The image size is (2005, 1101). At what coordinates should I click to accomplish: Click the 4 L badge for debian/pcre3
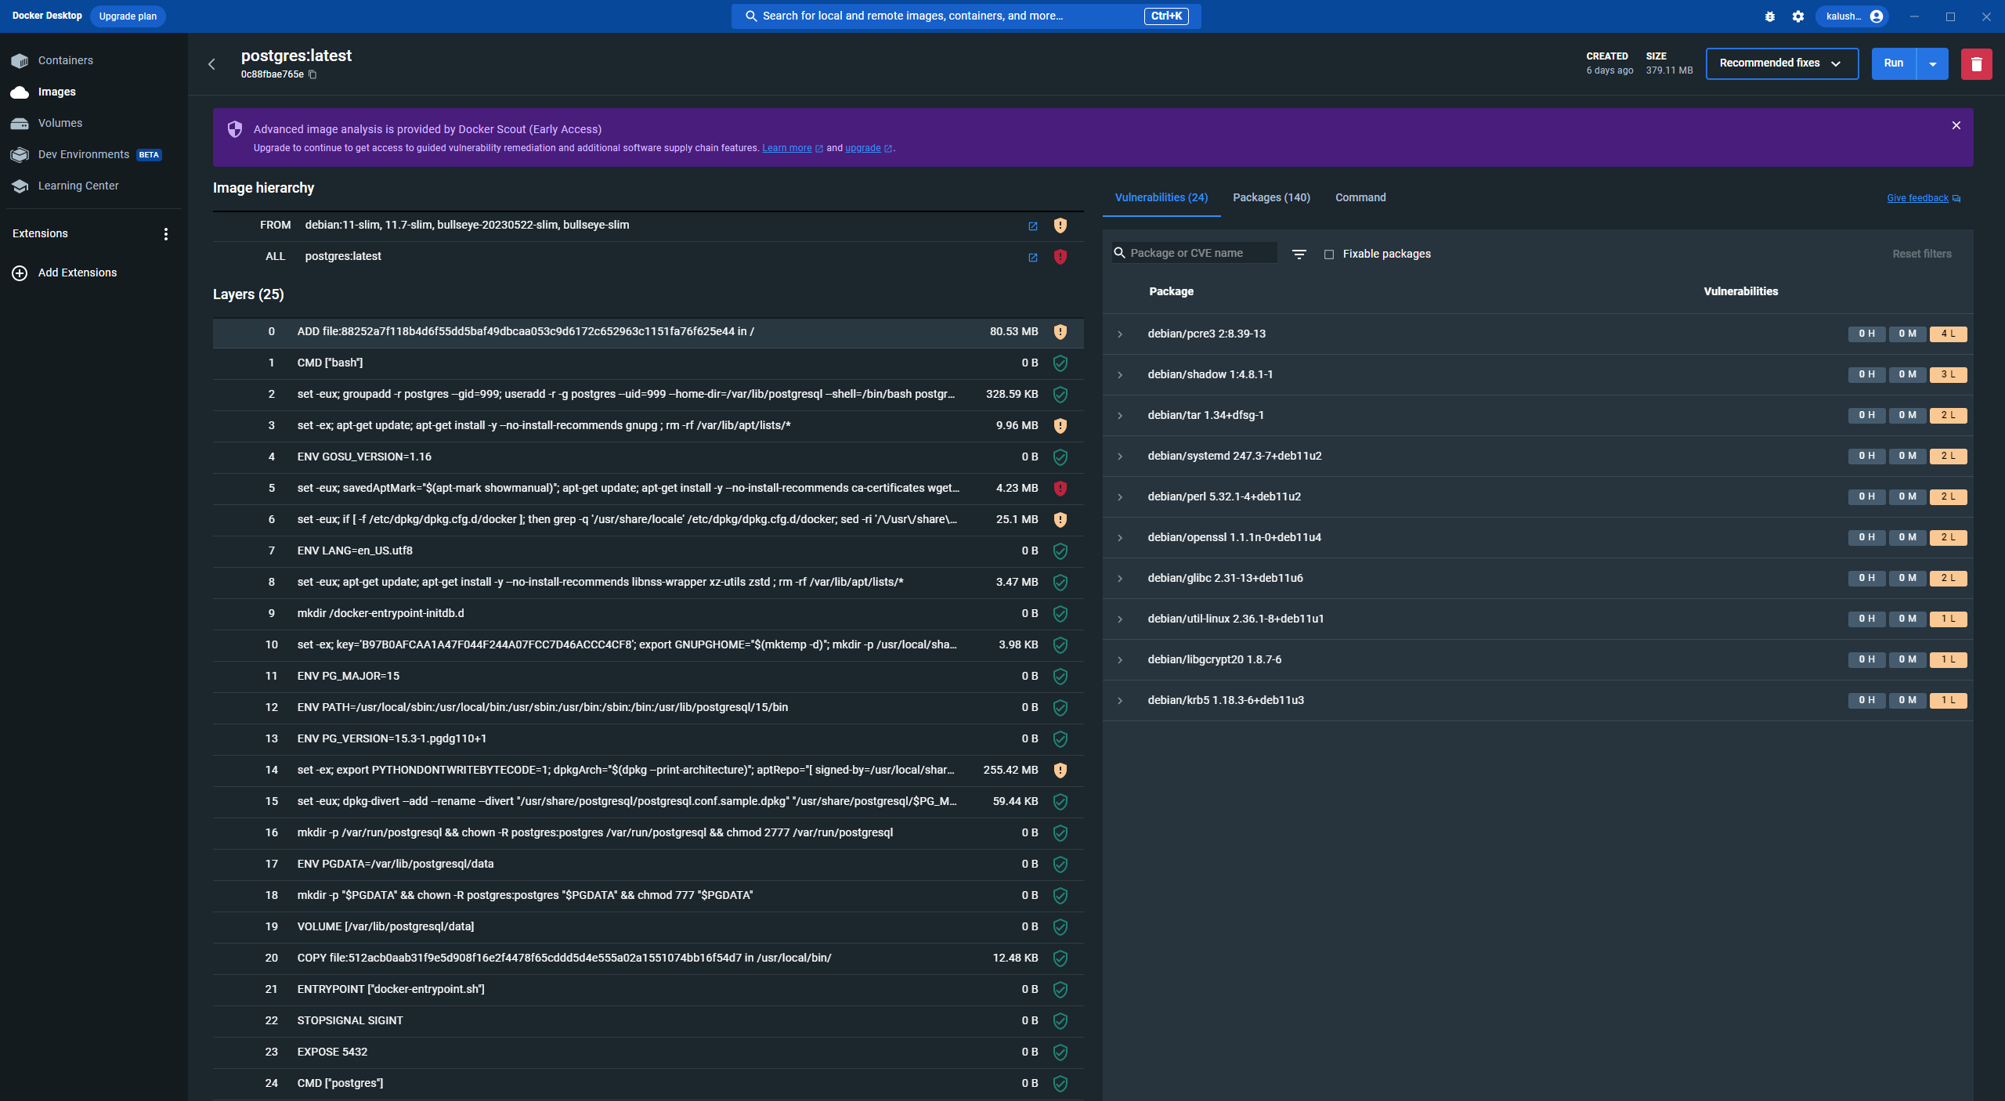click(x=1948, y=334)
